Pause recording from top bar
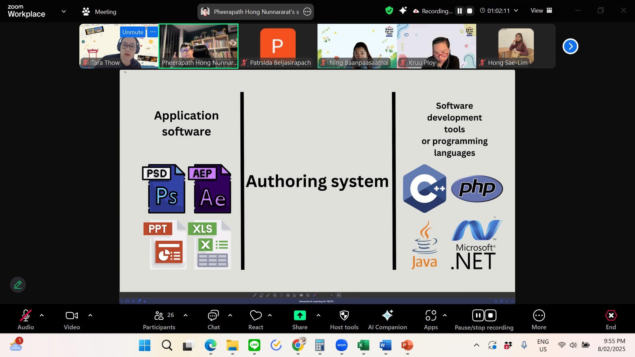The width and height of the screenshot is (635, 357). click(x=460, y=11)
